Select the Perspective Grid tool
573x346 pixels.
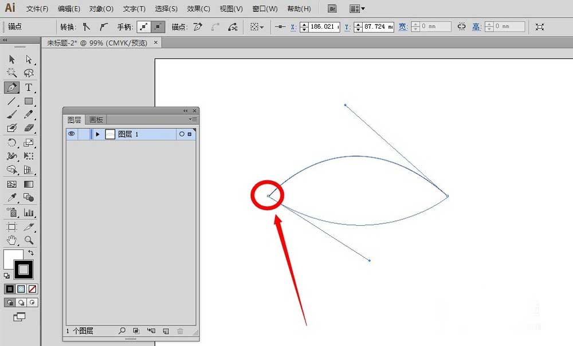click(x=29, y=170)
